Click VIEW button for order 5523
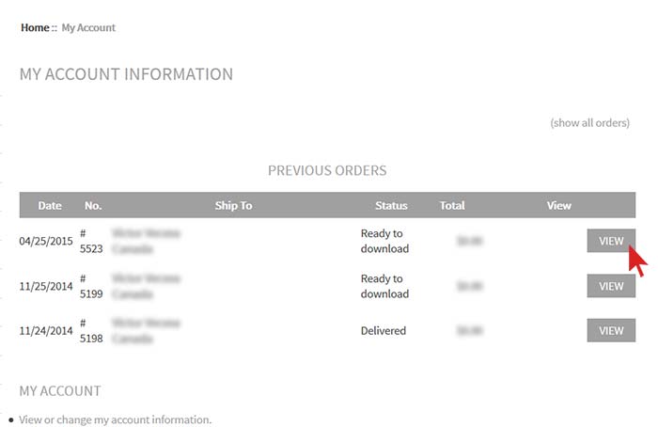 [x=611, y=241]
